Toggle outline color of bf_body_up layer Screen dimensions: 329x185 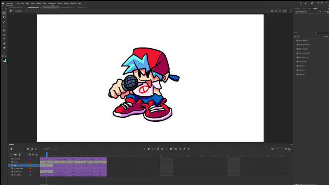pyautogui.click(x=30, y=171)
